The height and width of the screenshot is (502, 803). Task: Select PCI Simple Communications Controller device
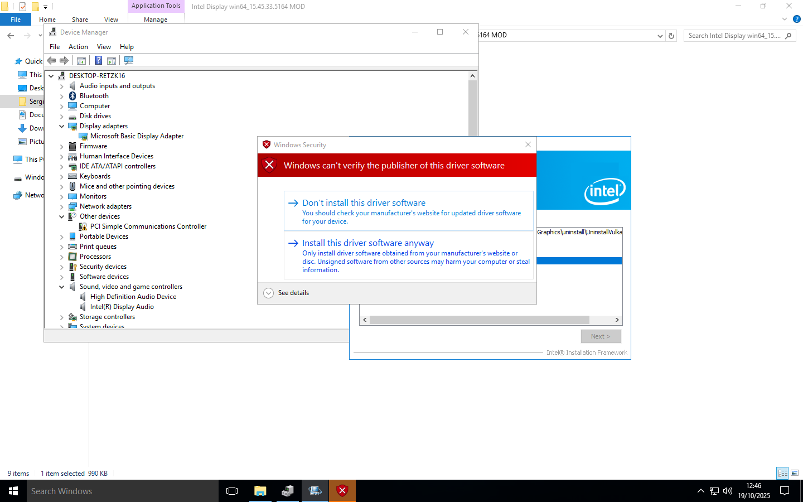click(148, 226)
